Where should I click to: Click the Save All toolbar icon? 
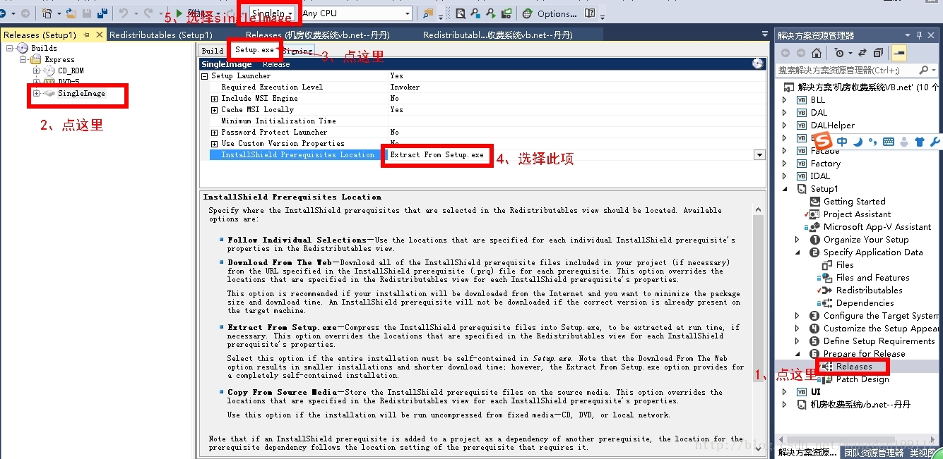click(x=102, y=13)
